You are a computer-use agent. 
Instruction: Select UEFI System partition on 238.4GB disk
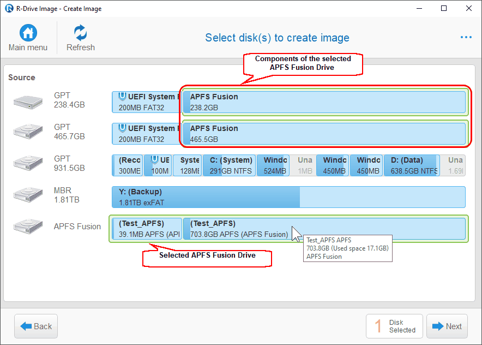(146, 102)
